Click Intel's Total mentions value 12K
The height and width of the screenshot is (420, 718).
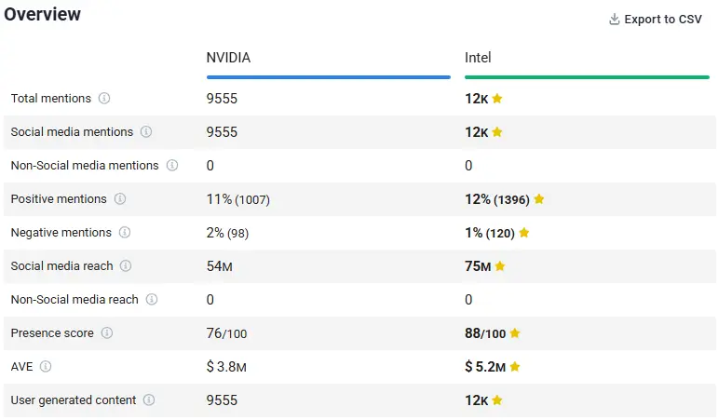477,99
